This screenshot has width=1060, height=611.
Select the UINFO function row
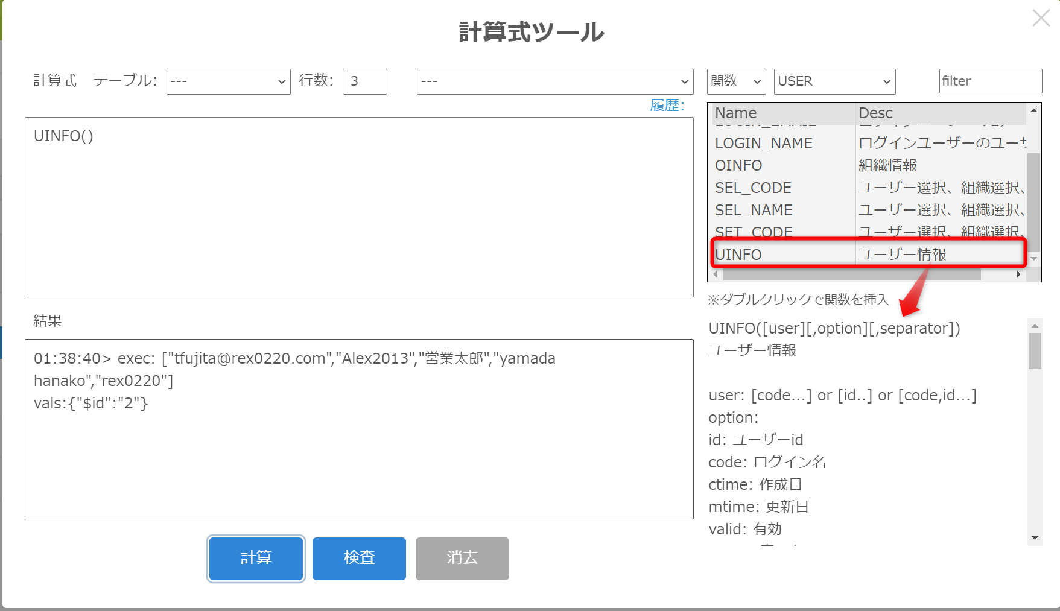tap(869, 255)
